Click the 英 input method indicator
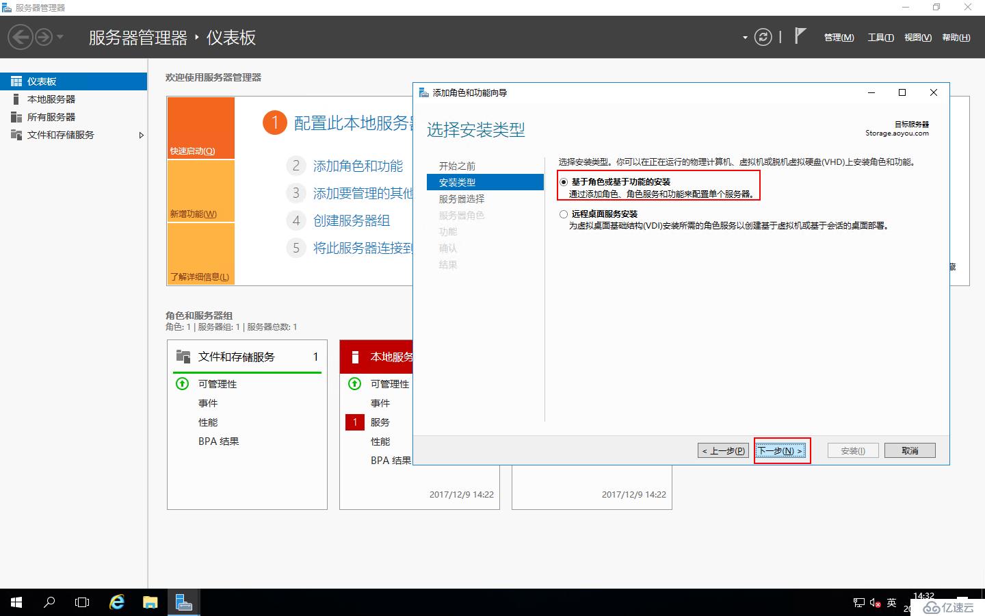 891,603
